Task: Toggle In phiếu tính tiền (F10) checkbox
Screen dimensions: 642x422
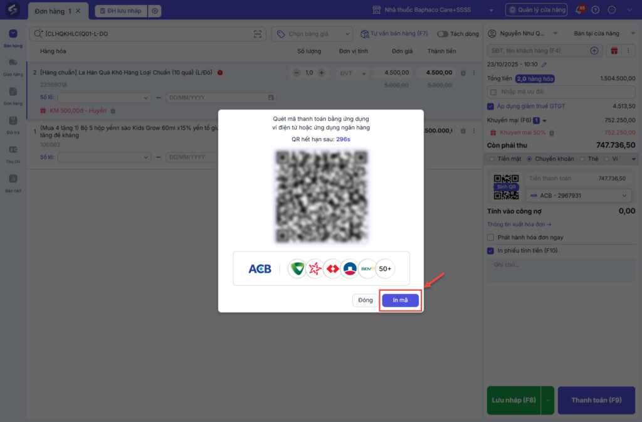Action: [490, 250]
